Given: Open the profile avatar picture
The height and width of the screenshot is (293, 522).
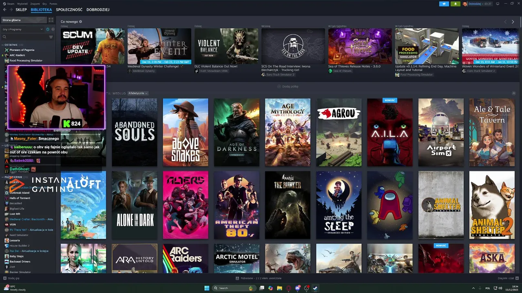Looking at the screenshot, I should (465, 4).
